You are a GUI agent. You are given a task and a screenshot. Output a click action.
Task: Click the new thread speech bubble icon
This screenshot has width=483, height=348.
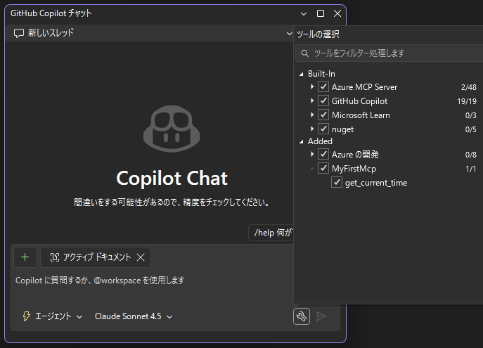(19, 33)
